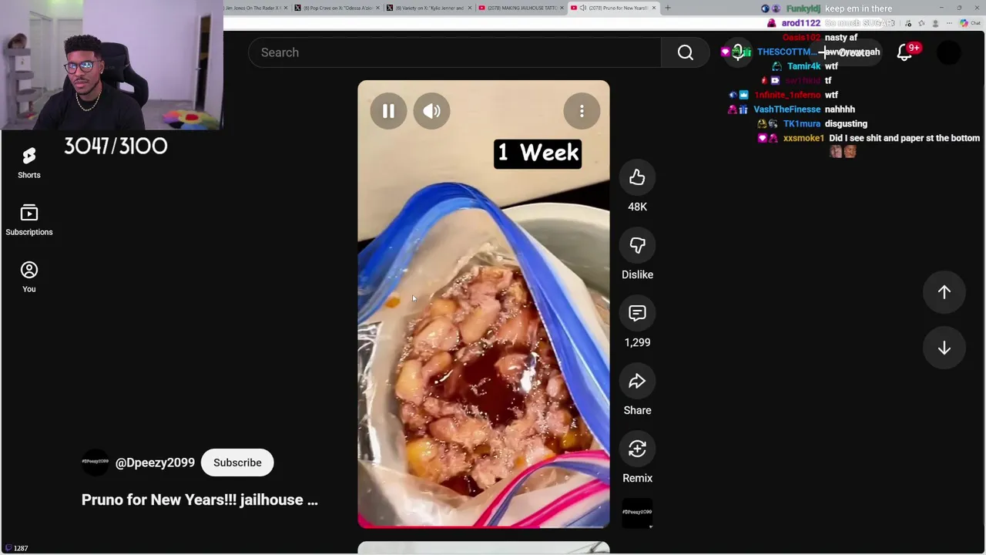Click the next Short preview below the video

pyautogui.click(x=484, y=548)
